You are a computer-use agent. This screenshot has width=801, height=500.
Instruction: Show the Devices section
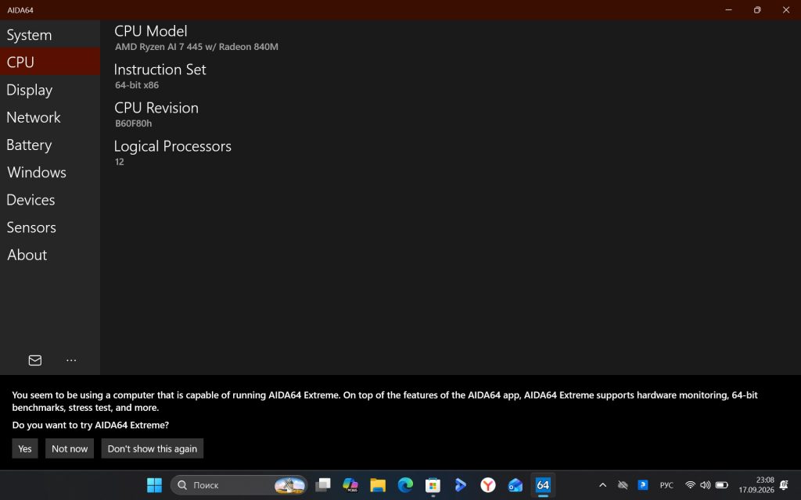[x=50, y=200]
